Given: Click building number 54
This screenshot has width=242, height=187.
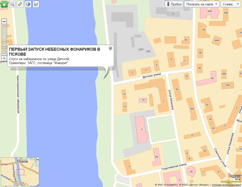Looking at the screenshot, I should point(210,119).
